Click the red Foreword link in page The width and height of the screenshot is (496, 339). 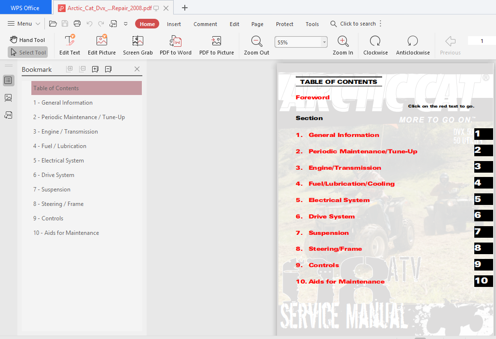click(313, 97)
